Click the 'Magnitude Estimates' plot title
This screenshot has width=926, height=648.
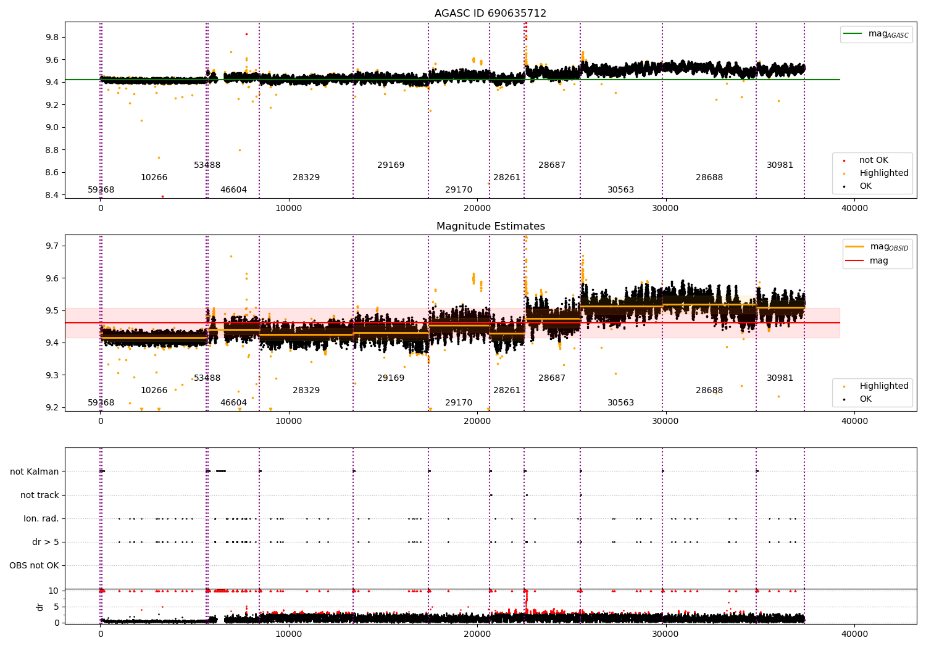click(490, 226)
